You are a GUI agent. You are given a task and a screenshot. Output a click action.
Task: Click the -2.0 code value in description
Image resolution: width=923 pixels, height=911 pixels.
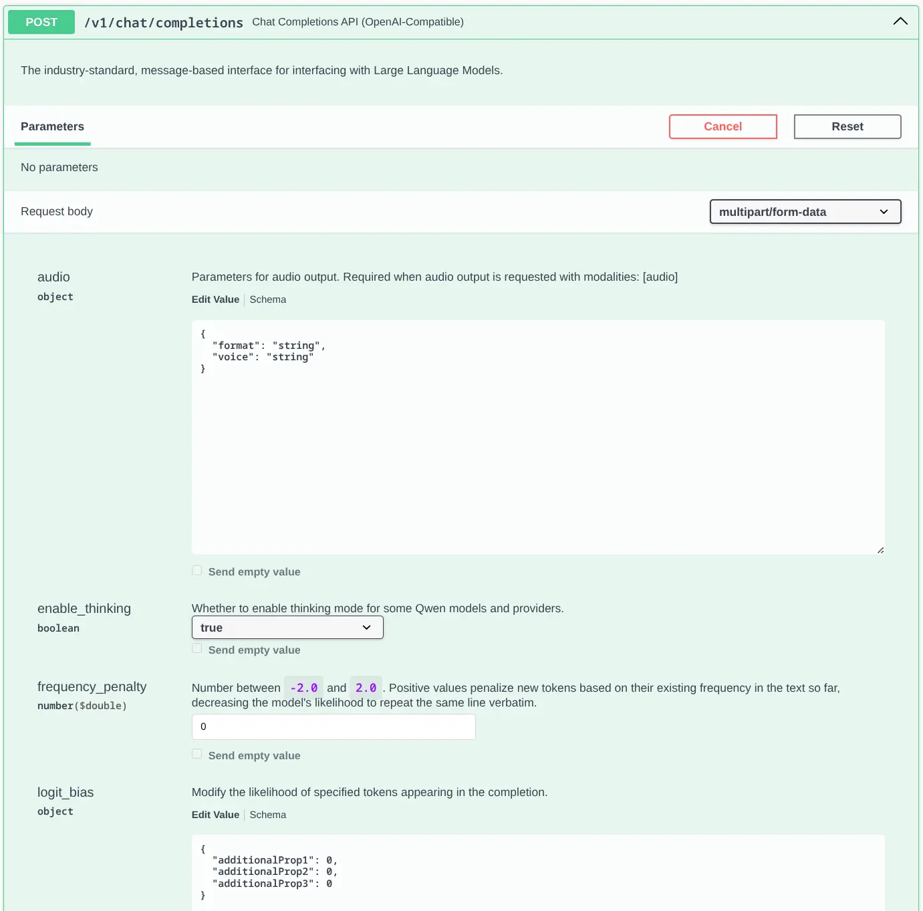(x=303, y=688)
